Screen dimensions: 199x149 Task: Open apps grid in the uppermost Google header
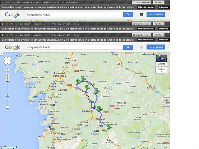click(142, 15)
